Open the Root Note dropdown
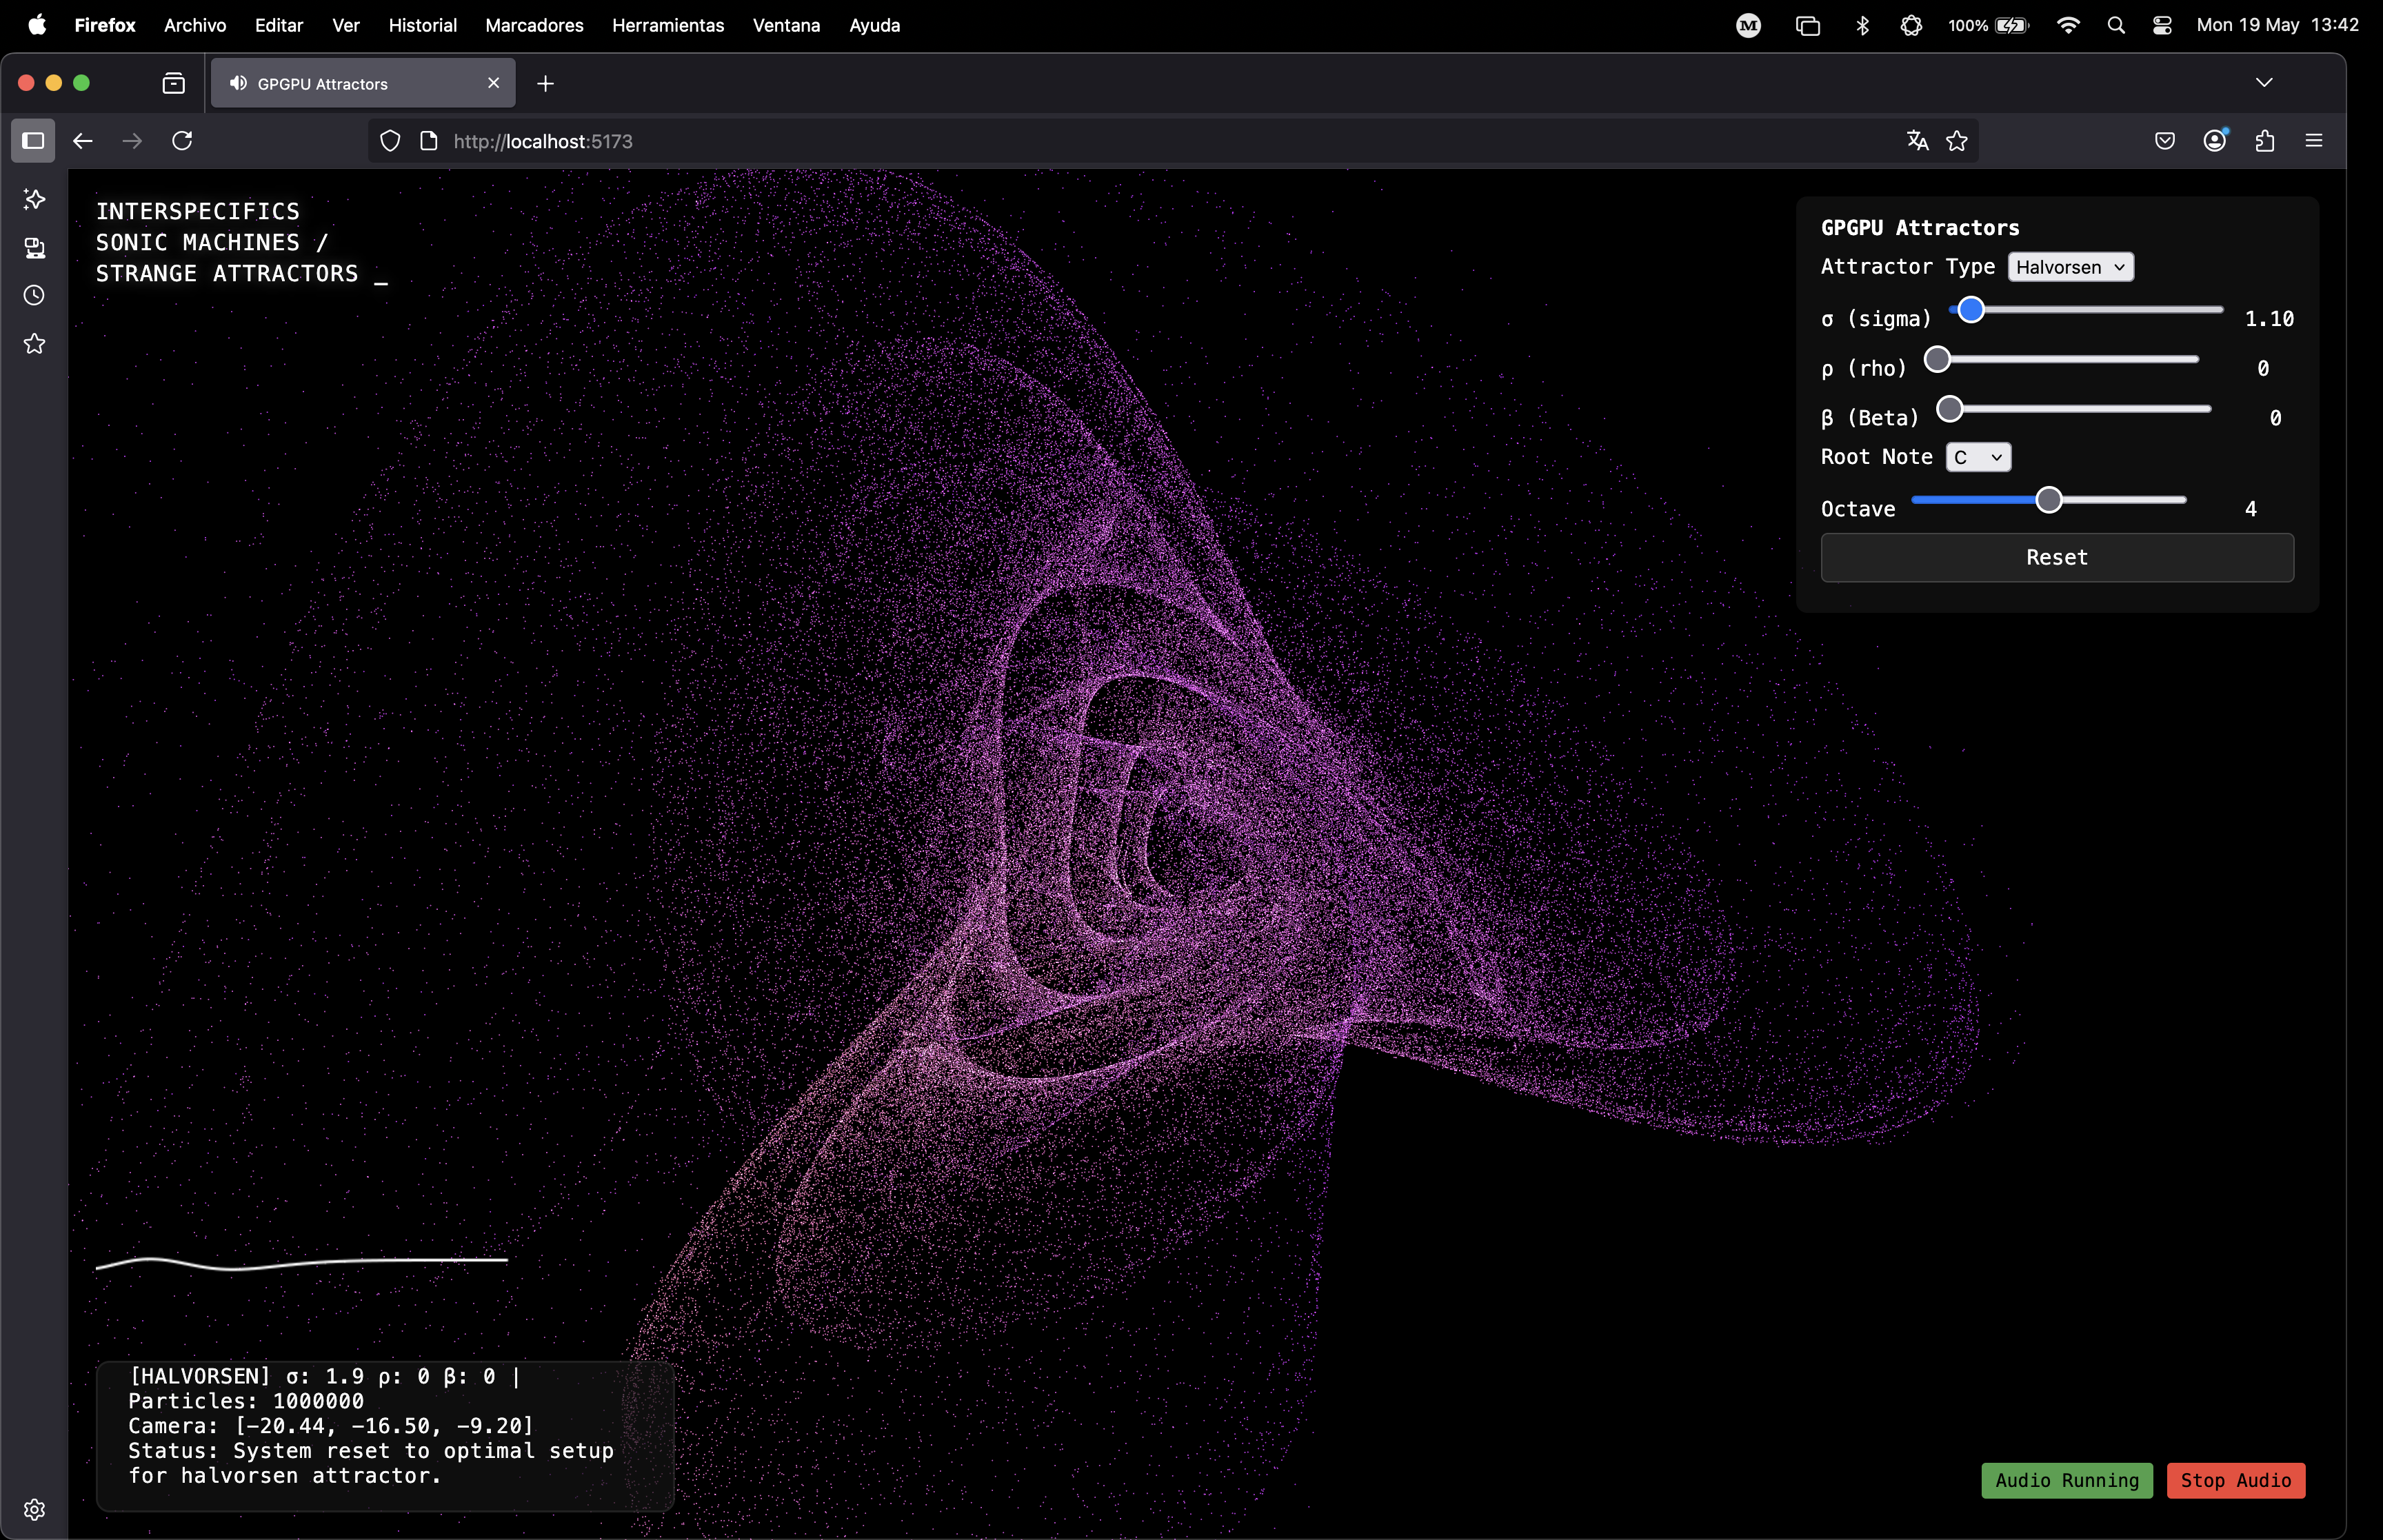Image resolution: width=2383 pixels, height=1540 pixels. click(1978, 457)
